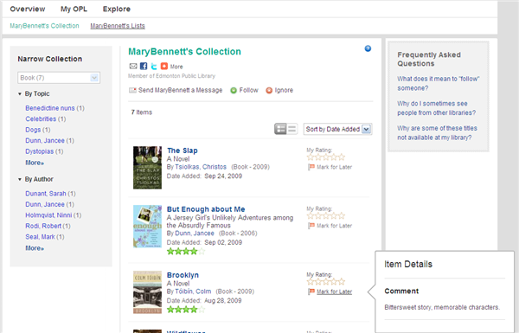Click flag icon beside But Enough about Me
519x333 pixels.
pyautogui.click(x=311, y=226)
